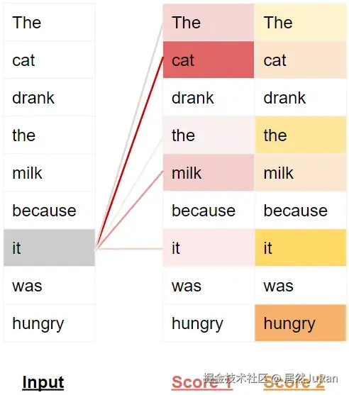The image size is (349, 395).
Task: Click the highlighted gray 'it' input cell
Action: [49, 247]
